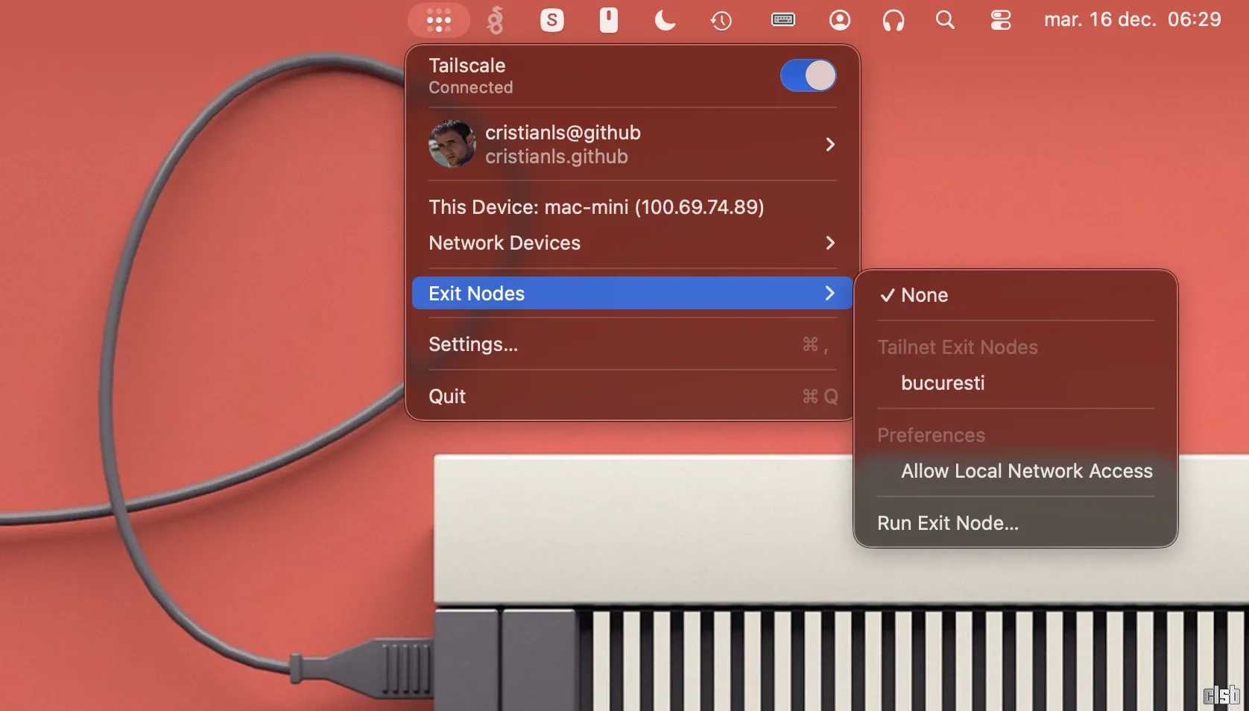Open Control Center icon

tap(1000, 20)
